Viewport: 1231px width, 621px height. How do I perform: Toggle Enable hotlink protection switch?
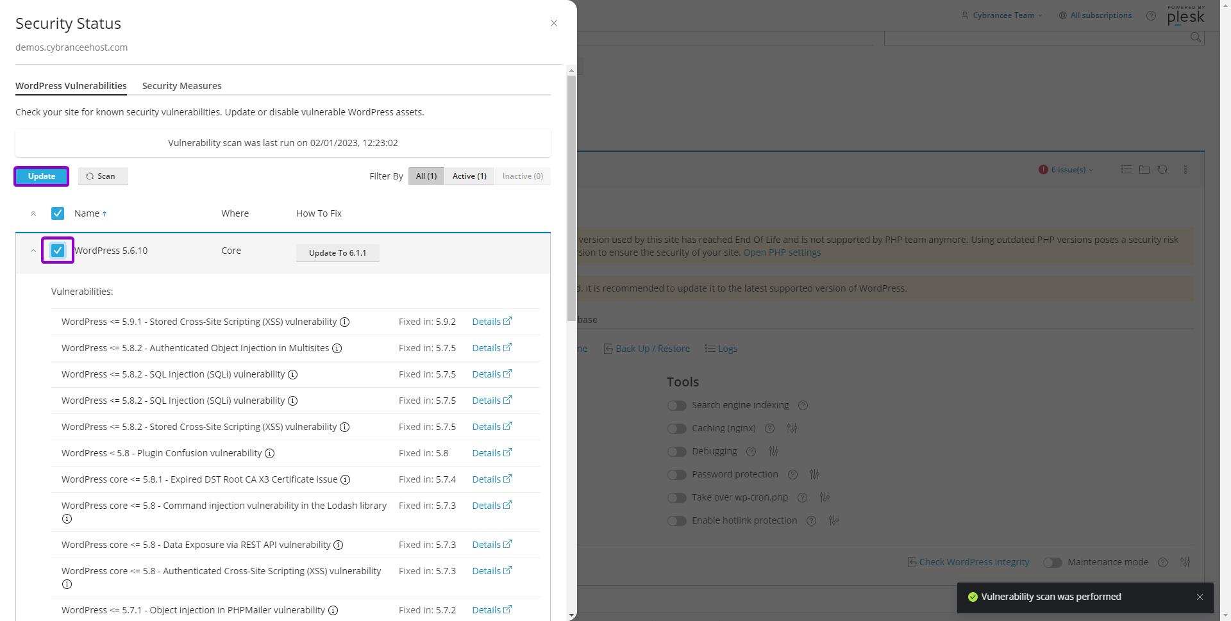(x=676, y=521)
